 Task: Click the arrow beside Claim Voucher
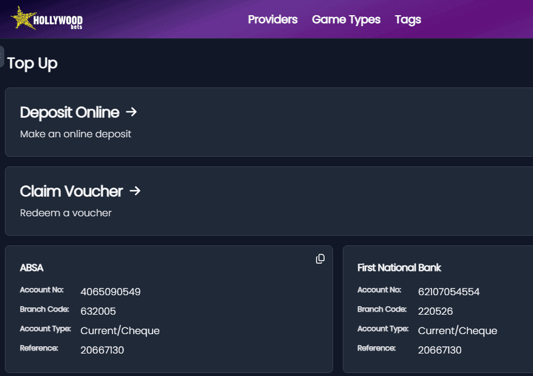pyautogui.click(x=135, y=191)
